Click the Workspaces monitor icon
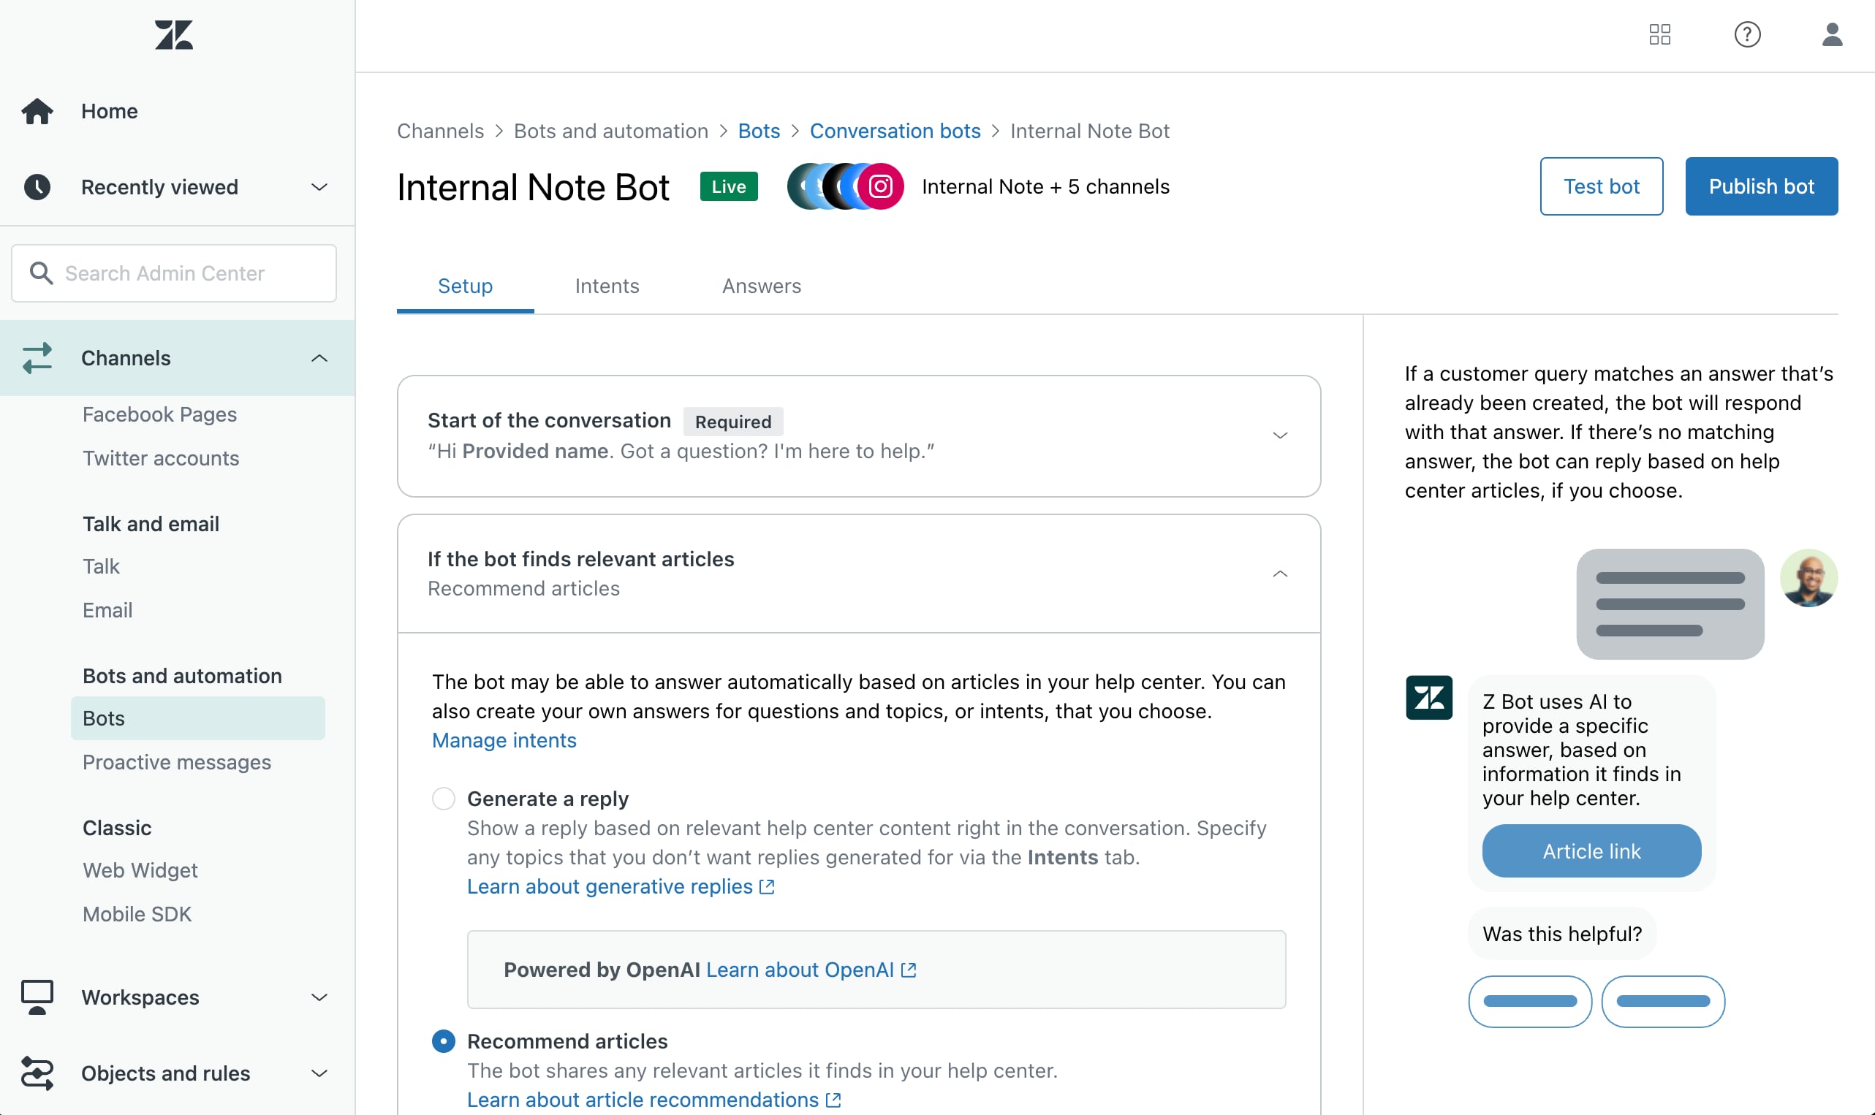Viewport: 1875px width, 1115px height. (37, 997)
